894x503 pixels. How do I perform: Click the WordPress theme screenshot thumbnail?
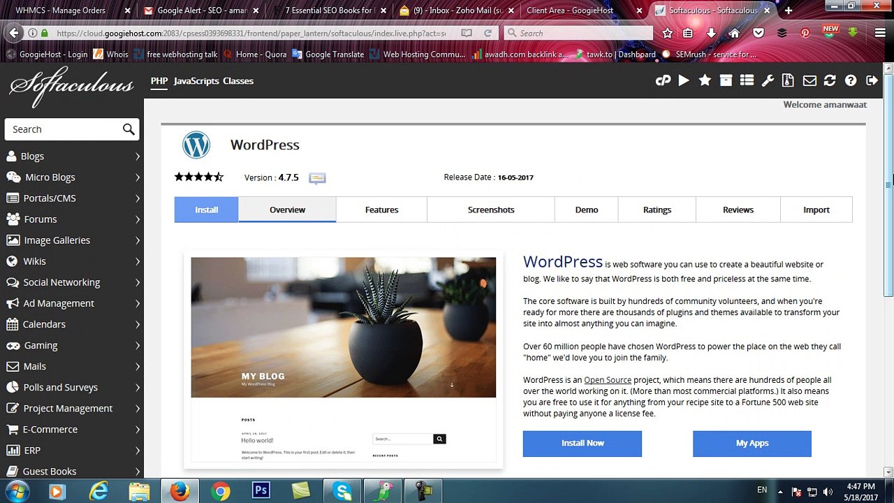coord(344,359)
